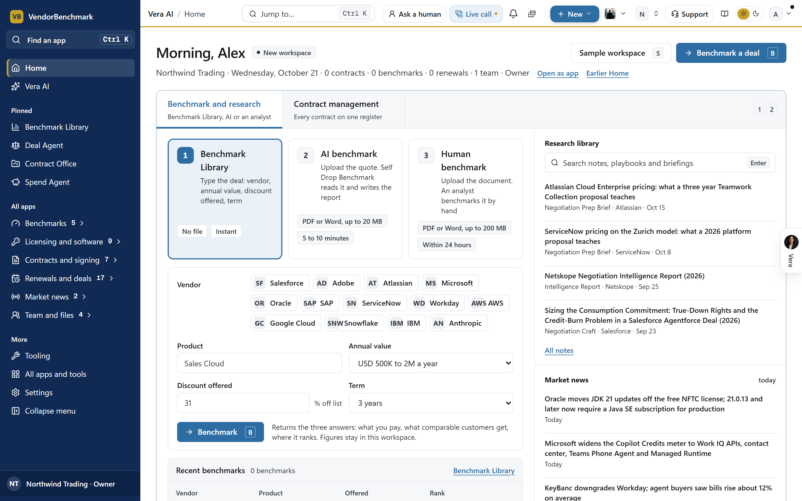The height and width of the screenshot is (501, 802).
Task: Click Ask a human button
Action: (415, 14)
